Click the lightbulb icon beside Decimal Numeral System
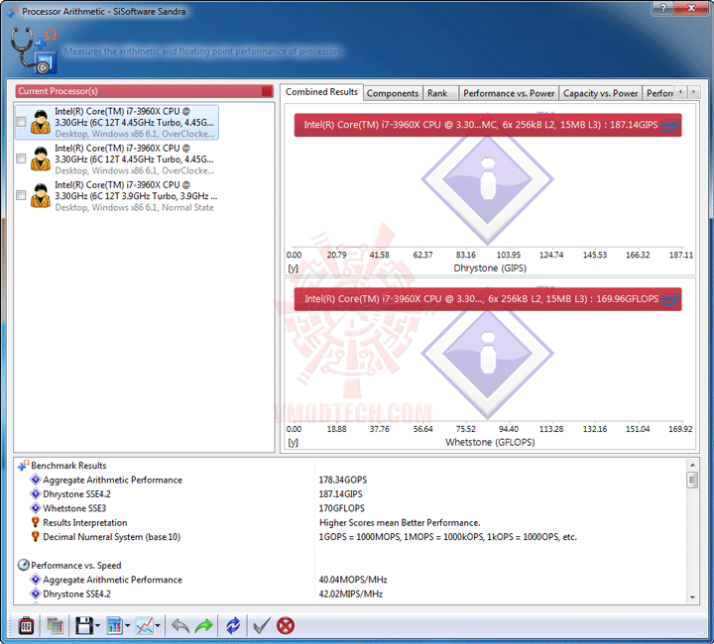This screenshot has width=714, height=644. 35,537
